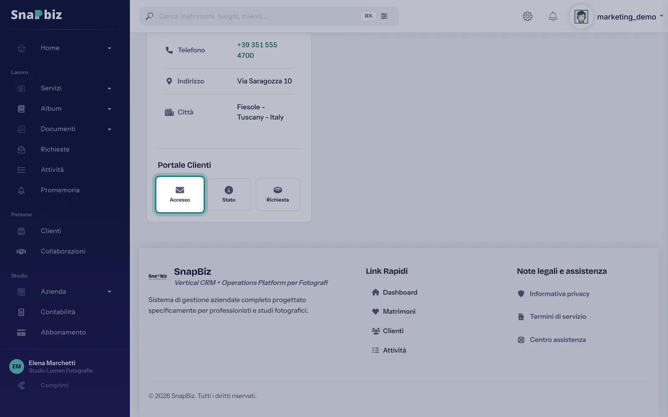Expand the Documenti submenu arrow
This screenshot has width=668, height=417.
109,129
